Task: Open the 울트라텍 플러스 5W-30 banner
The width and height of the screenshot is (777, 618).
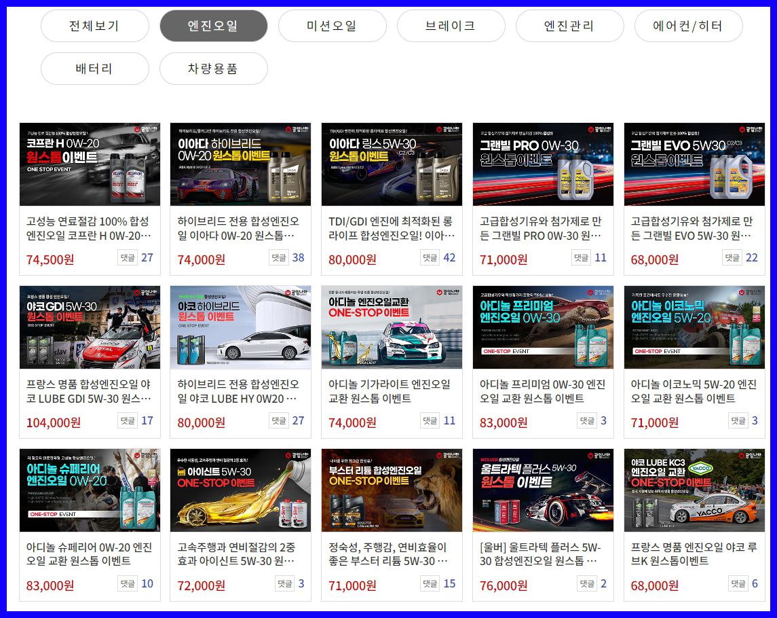Action: click(x=543, y=490)
